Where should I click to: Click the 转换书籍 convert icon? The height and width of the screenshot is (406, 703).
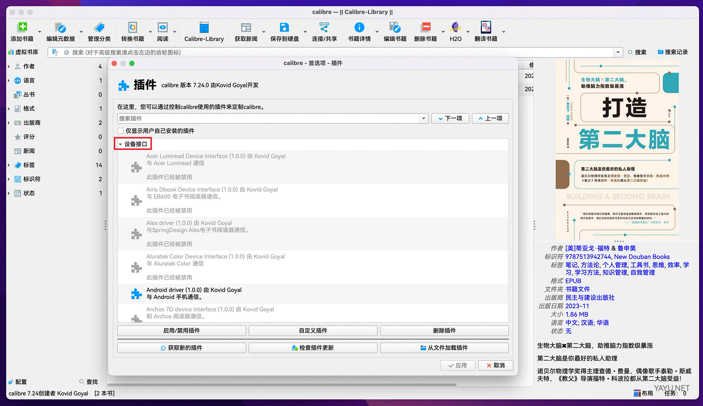tap(132, 27)
